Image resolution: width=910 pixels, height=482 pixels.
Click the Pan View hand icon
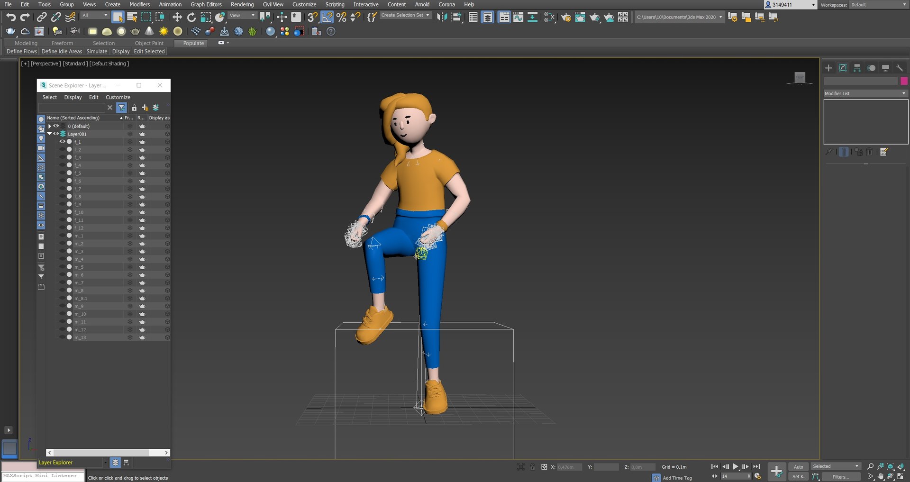881,476
